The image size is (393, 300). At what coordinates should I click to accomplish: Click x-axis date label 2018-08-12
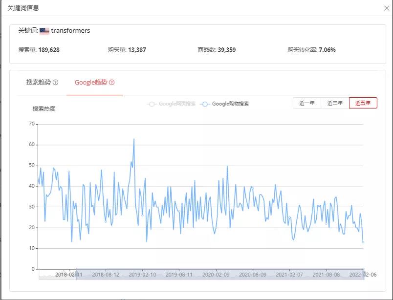pos(106,275)
